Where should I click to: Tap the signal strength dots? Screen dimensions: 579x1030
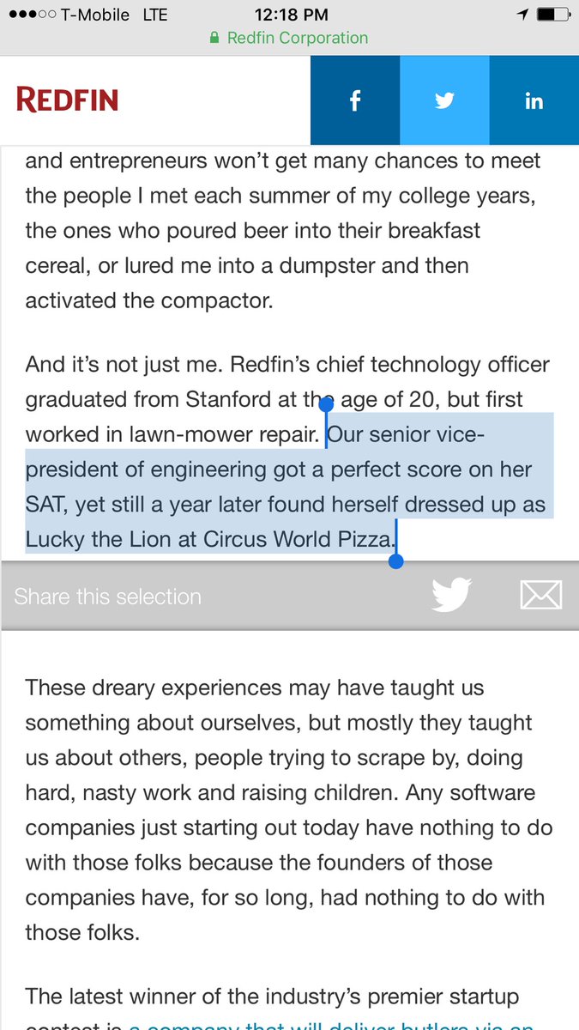31,15
